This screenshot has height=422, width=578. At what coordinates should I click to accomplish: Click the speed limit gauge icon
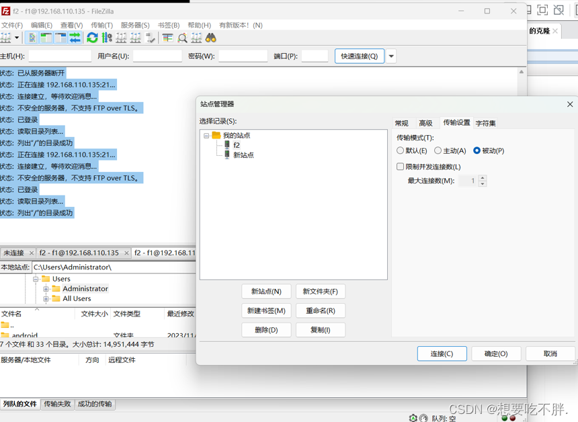(x=423, y=418)
